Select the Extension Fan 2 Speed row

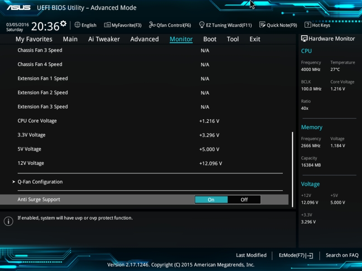click(144, 93)
